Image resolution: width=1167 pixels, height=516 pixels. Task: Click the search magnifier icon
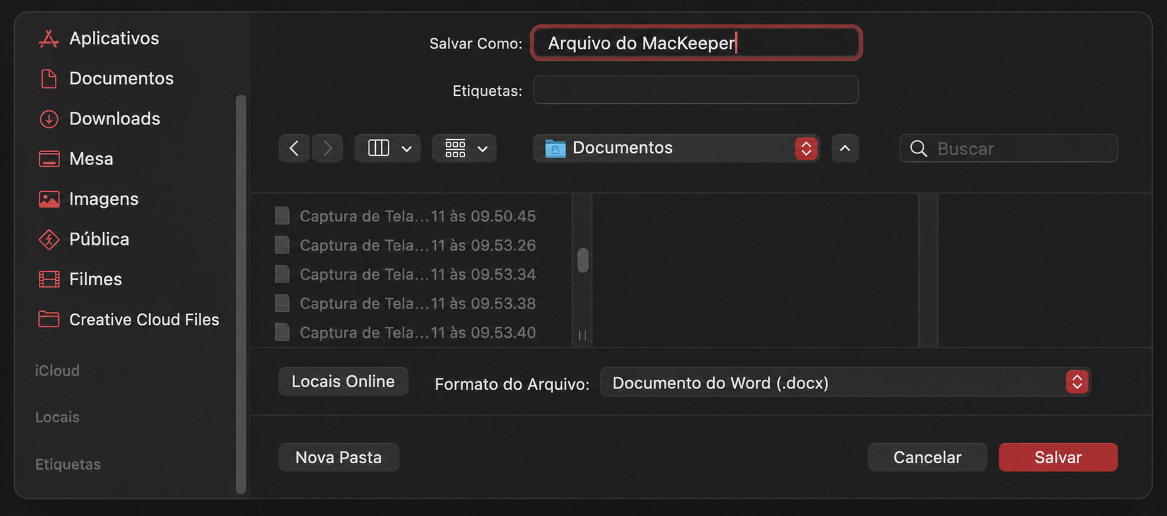coord(919,148)
